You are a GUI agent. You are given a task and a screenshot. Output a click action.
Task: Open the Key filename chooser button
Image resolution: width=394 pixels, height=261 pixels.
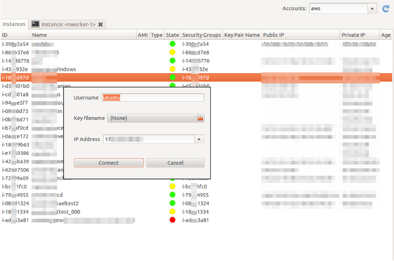click(x=156, y=118)
